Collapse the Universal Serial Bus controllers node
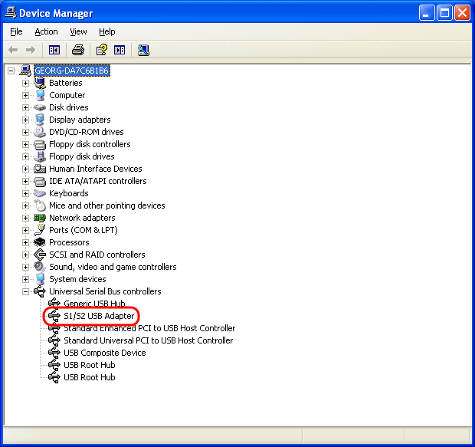Viewport: 475px width, 447px height. tap(25, 291)
